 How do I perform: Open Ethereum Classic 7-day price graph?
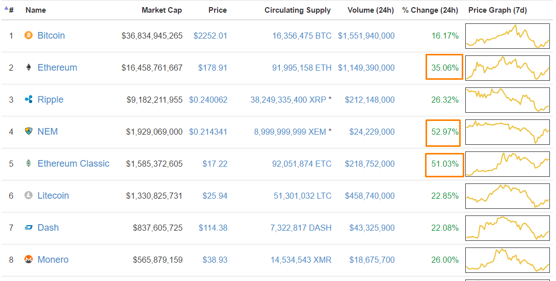click(508, 164)
